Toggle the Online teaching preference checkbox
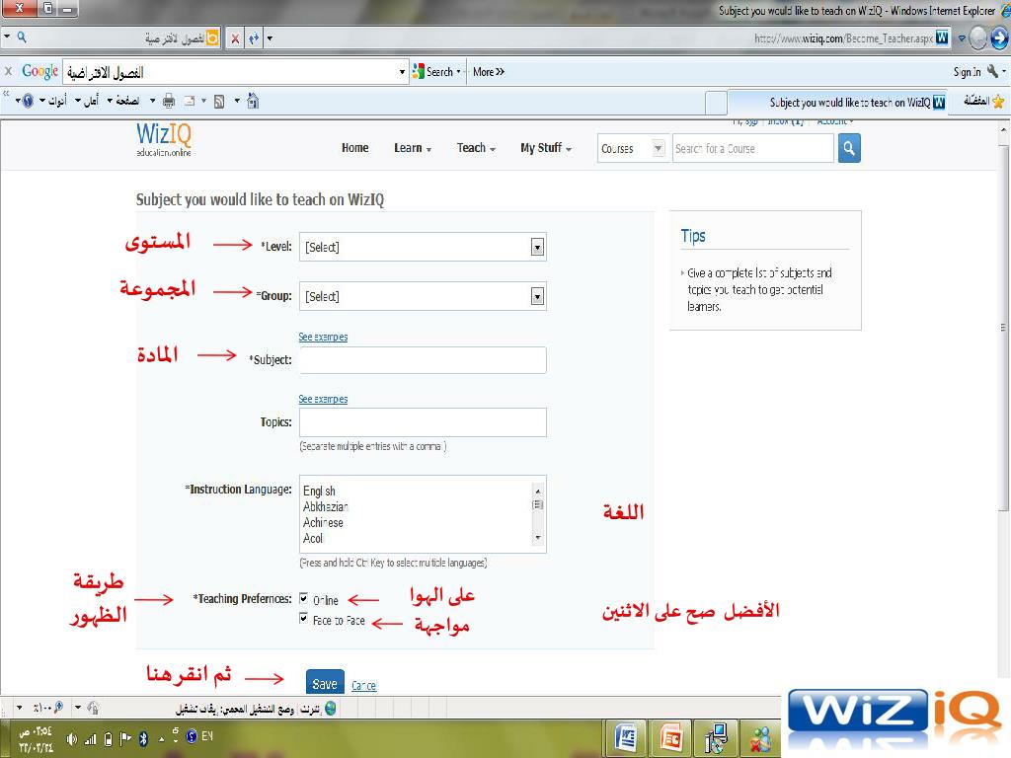This screenshot has height=758, width=1011. [304, 599]
